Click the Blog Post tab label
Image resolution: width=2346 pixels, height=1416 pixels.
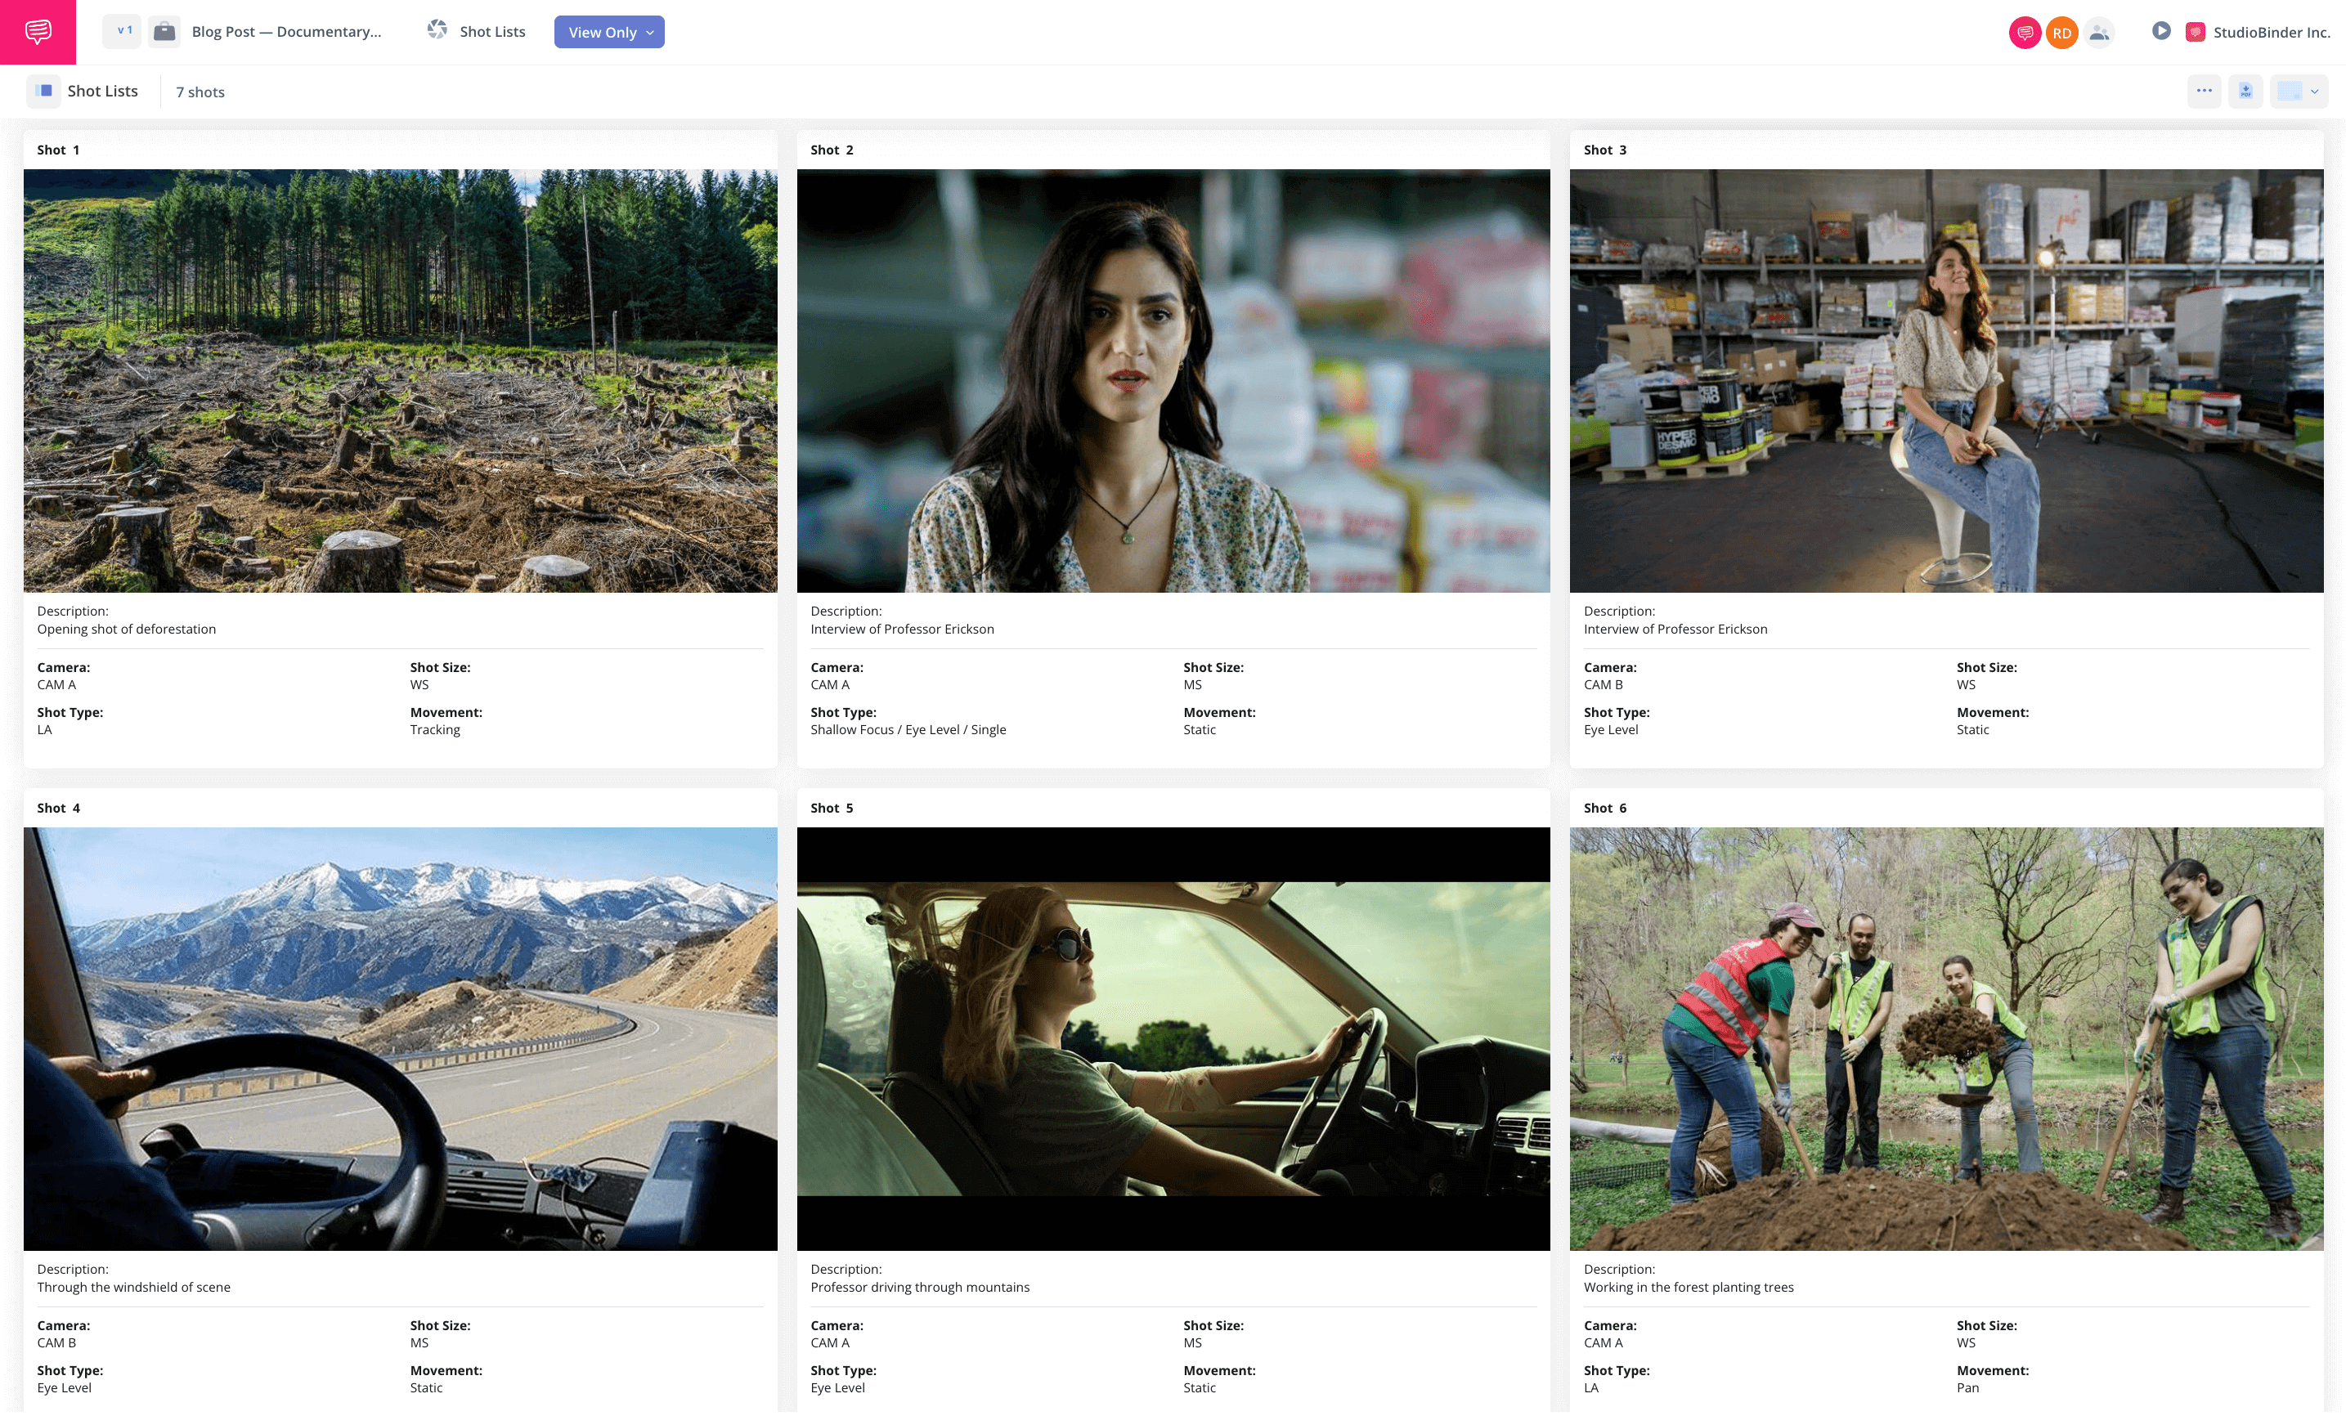tap(286, 30)
